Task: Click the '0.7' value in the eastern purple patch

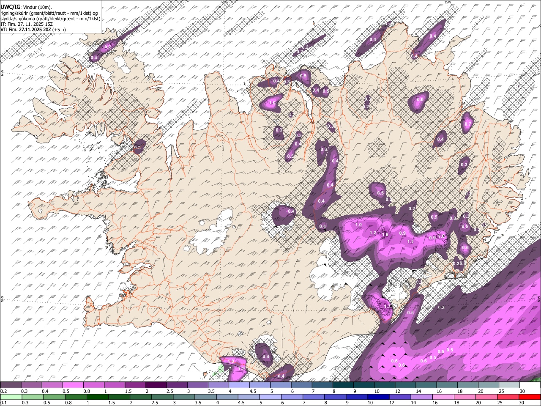Action: pos(468,124)
